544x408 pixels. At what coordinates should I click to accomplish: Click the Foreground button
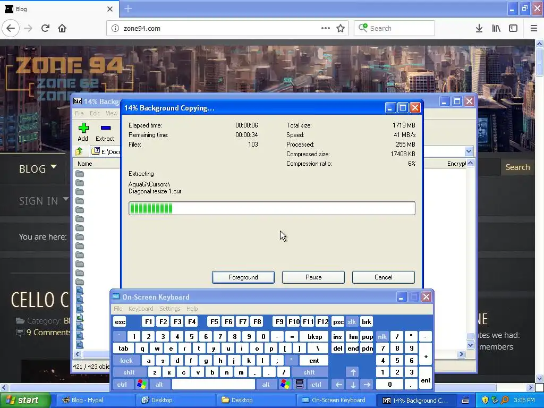243,277
